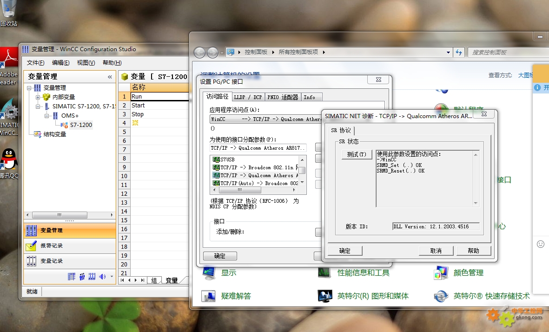Click the 结构变量 icon in tree

[38, 134]
